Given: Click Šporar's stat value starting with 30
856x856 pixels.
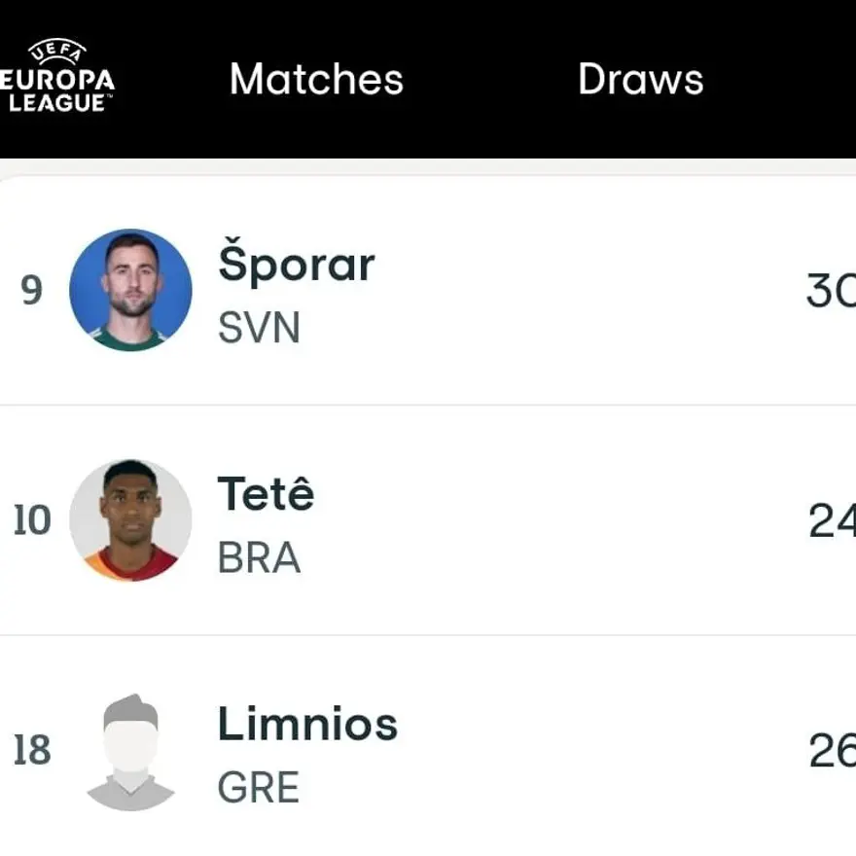Looking at the screenshot, I should coord(831,291).
